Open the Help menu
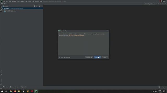Viewport: 167px width, 93px height. (x=41, y=1)
